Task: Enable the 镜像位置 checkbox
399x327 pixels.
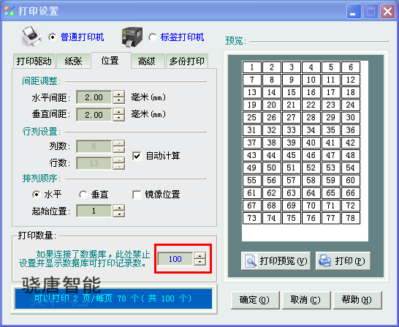Action: [x=137, y=195]
